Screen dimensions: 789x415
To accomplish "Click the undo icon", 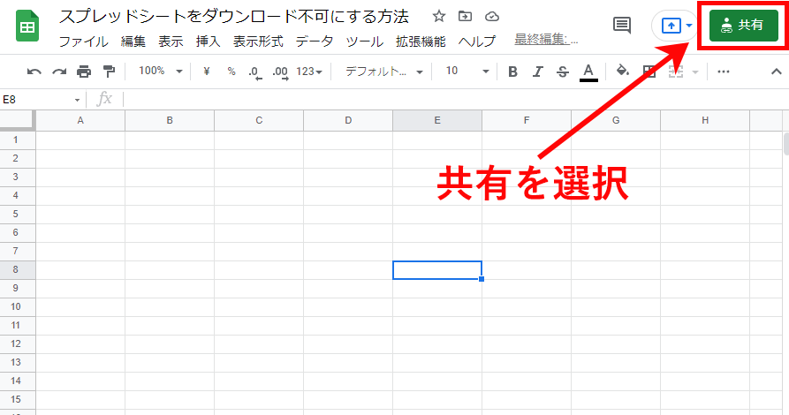I will (34, 72).
